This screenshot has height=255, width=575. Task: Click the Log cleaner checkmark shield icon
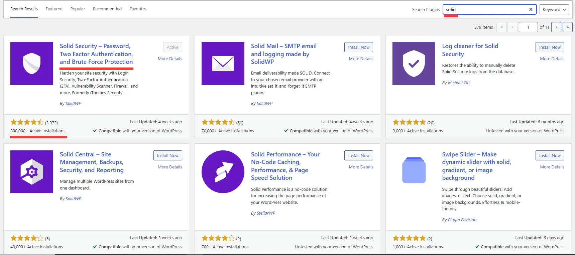click(414, 63)
